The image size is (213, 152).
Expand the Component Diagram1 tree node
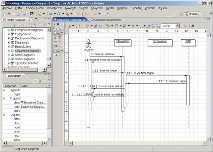(9, 30)
